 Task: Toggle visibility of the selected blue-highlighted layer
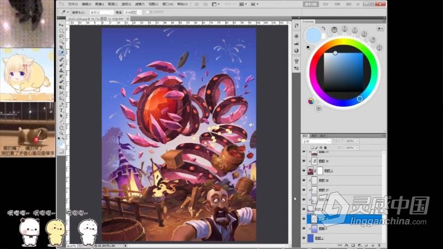(x=304, y=219)
